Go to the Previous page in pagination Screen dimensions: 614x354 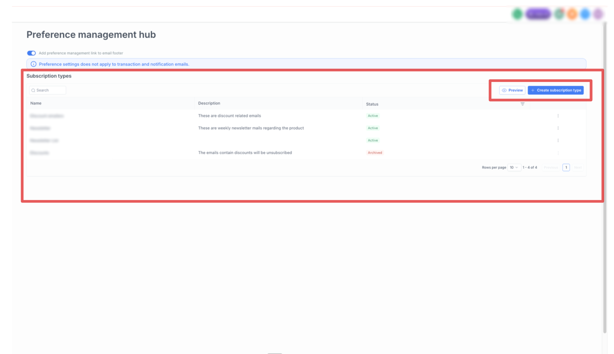pyautogui.click(x=551, y=167)
